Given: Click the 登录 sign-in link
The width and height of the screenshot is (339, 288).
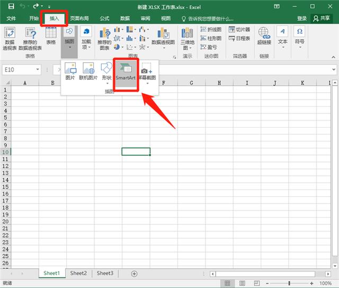Looking at the screenshot, I should tap(302, 19).
